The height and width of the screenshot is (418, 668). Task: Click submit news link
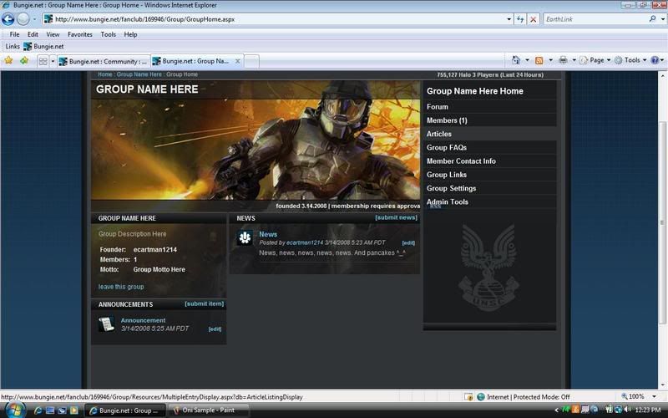[396, 217]
